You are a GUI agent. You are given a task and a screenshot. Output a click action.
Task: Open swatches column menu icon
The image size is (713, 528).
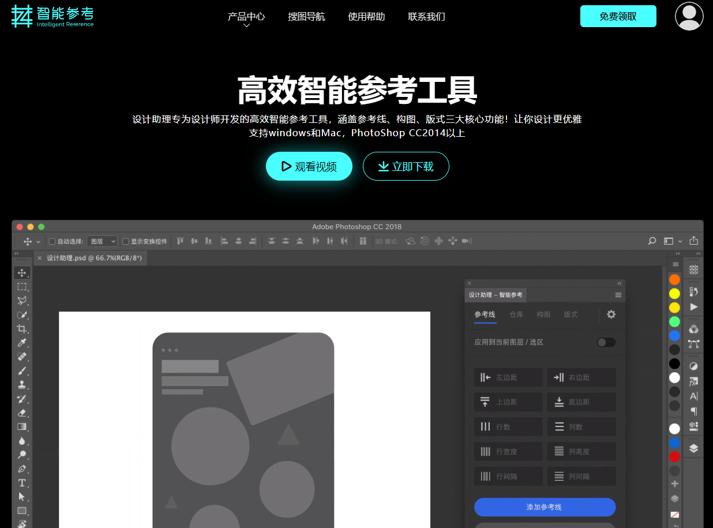tap(676, 264)
